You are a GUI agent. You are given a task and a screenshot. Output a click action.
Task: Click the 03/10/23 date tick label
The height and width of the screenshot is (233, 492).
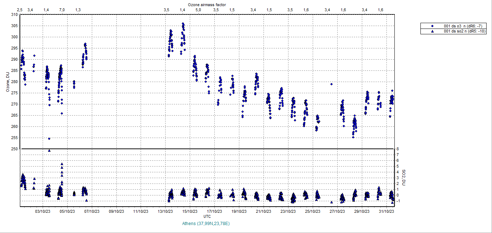(x=43, y=212)
